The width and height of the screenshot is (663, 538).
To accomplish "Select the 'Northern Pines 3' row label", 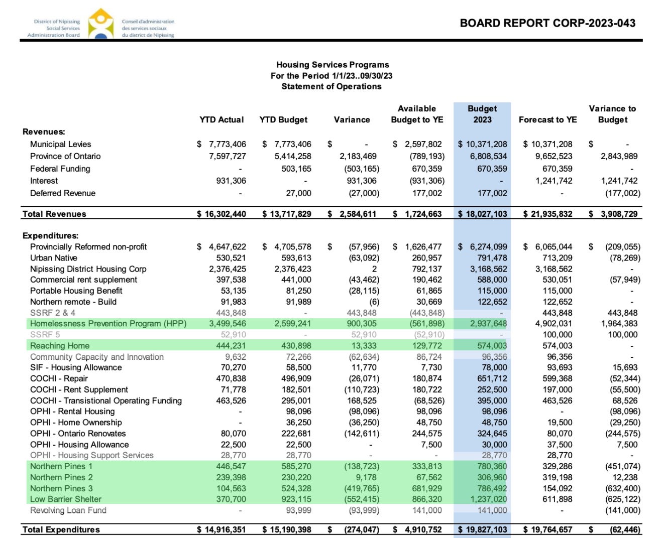I will point(61,488).
